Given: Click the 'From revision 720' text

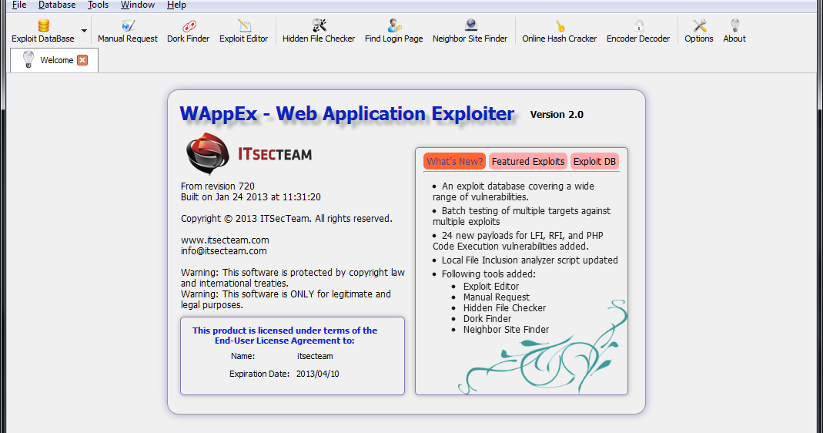Looking at the screenshot, I should [x=217, y=186].
